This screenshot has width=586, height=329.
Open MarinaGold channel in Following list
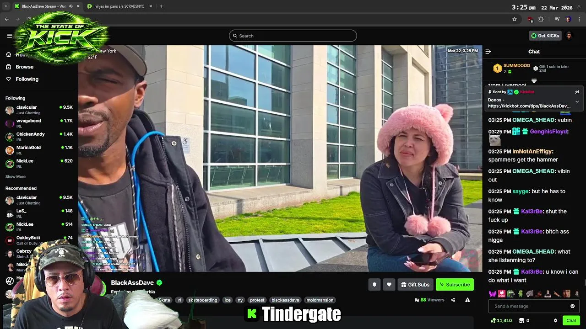coord(39,150)
